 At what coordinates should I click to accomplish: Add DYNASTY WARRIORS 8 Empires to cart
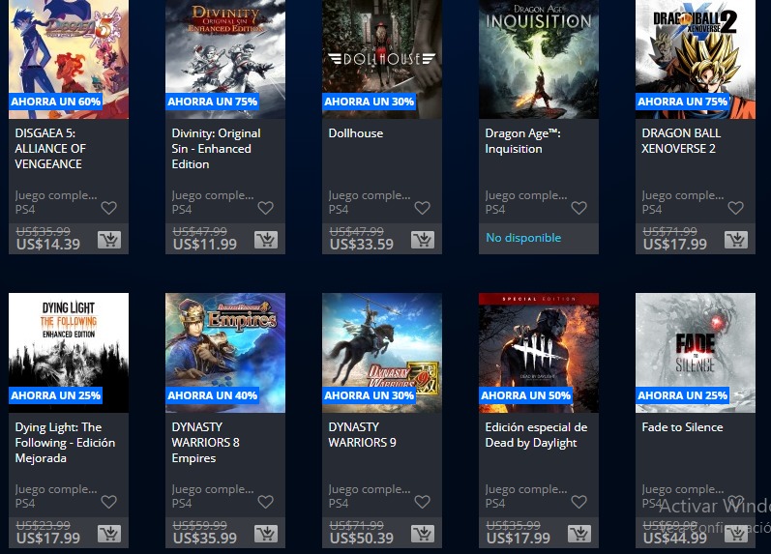266,534
